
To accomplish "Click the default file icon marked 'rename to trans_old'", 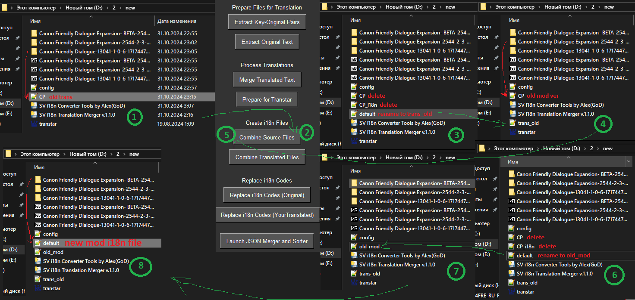I will [x=354, y=114].
